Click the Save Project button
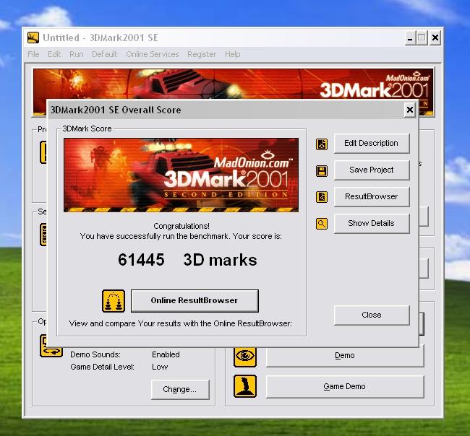The width and height of the screenshot is (470, 436). click(372, 170)
